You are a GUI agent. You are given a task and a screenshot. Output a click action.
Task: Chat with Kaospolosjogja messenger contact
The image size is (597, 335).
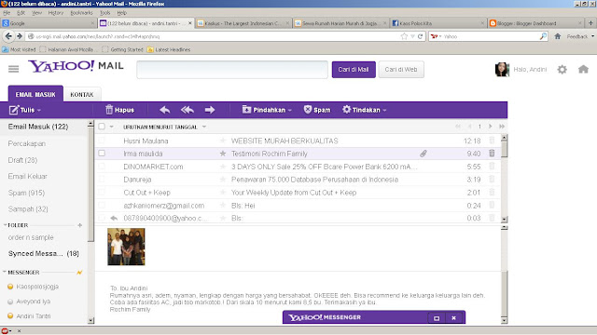[37, 287]
